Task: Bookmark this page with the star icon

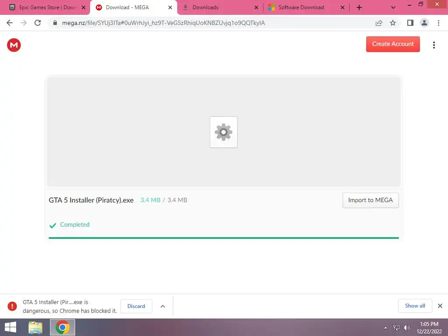Action: (393, 23)
